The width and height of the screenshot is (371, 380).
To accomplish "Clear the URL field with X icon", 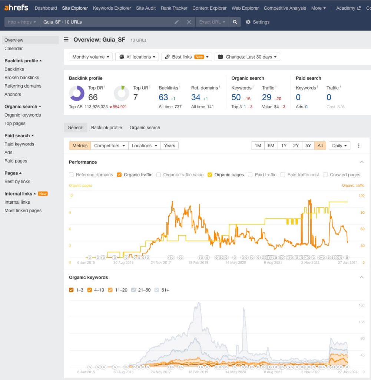I will click(x=189, y=22).
